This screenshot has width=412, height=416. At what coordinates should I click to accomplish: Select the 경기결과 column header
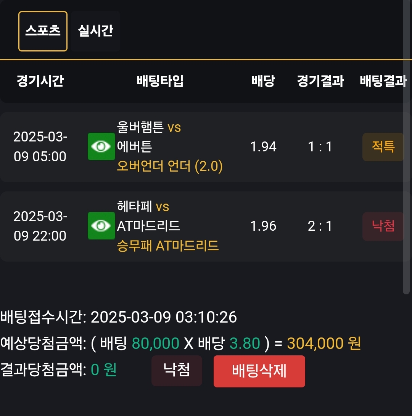320,81
